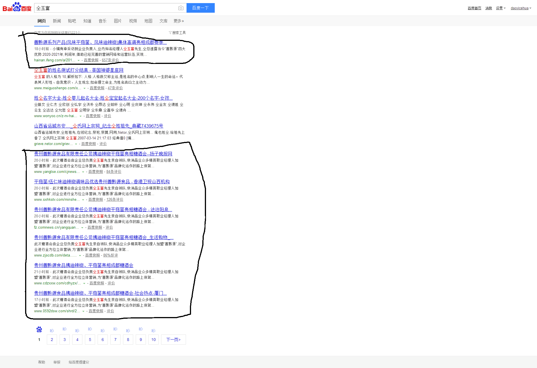Image resolution: width=537 pixels, height=368 pixels.
Task: Open result 贵州善黔源食品 生活购物
Action: pyautogui.click(x=104, y=237)
